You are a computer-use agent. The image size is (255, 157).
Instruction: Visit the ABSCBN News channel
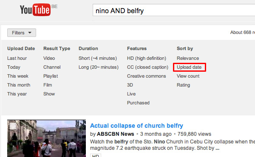click(115, 134)
